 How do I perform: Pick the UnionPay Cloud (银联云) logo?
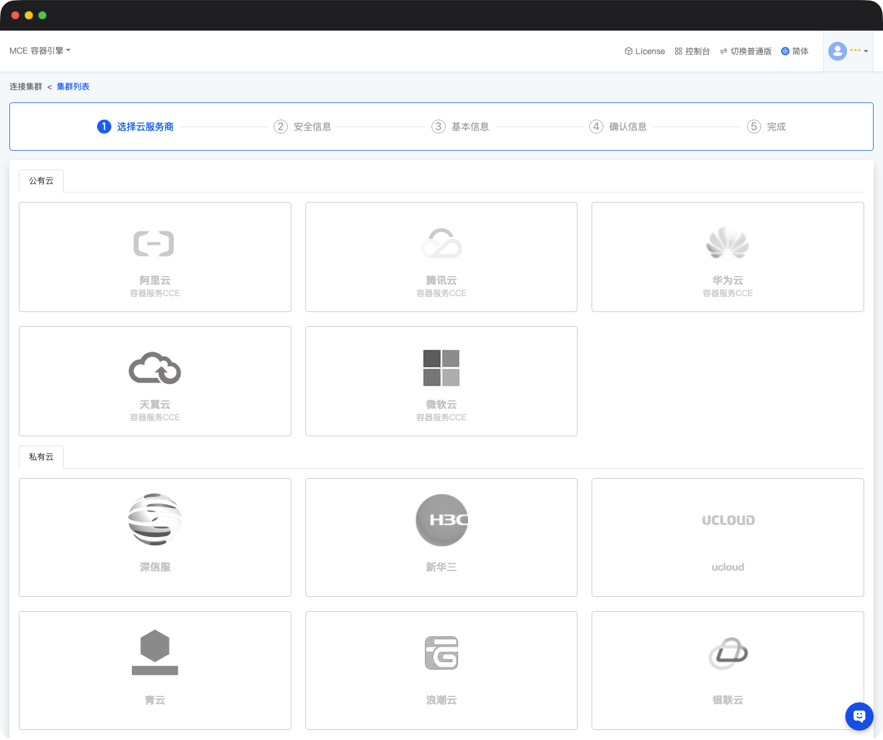[x=728, y=653]
